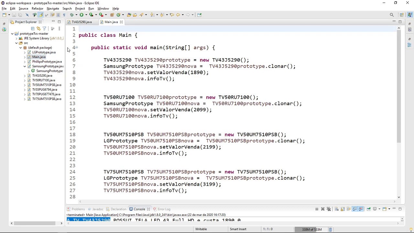Switch to the Declaration tab
The width and height of the screenshot is (414, 233).
[116, 209]
